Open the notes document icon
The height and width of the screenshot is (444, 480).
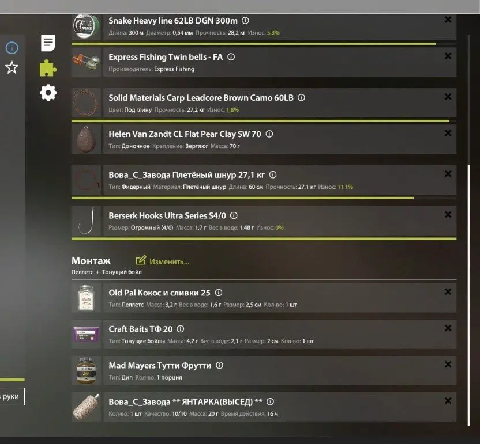[48, 43]
